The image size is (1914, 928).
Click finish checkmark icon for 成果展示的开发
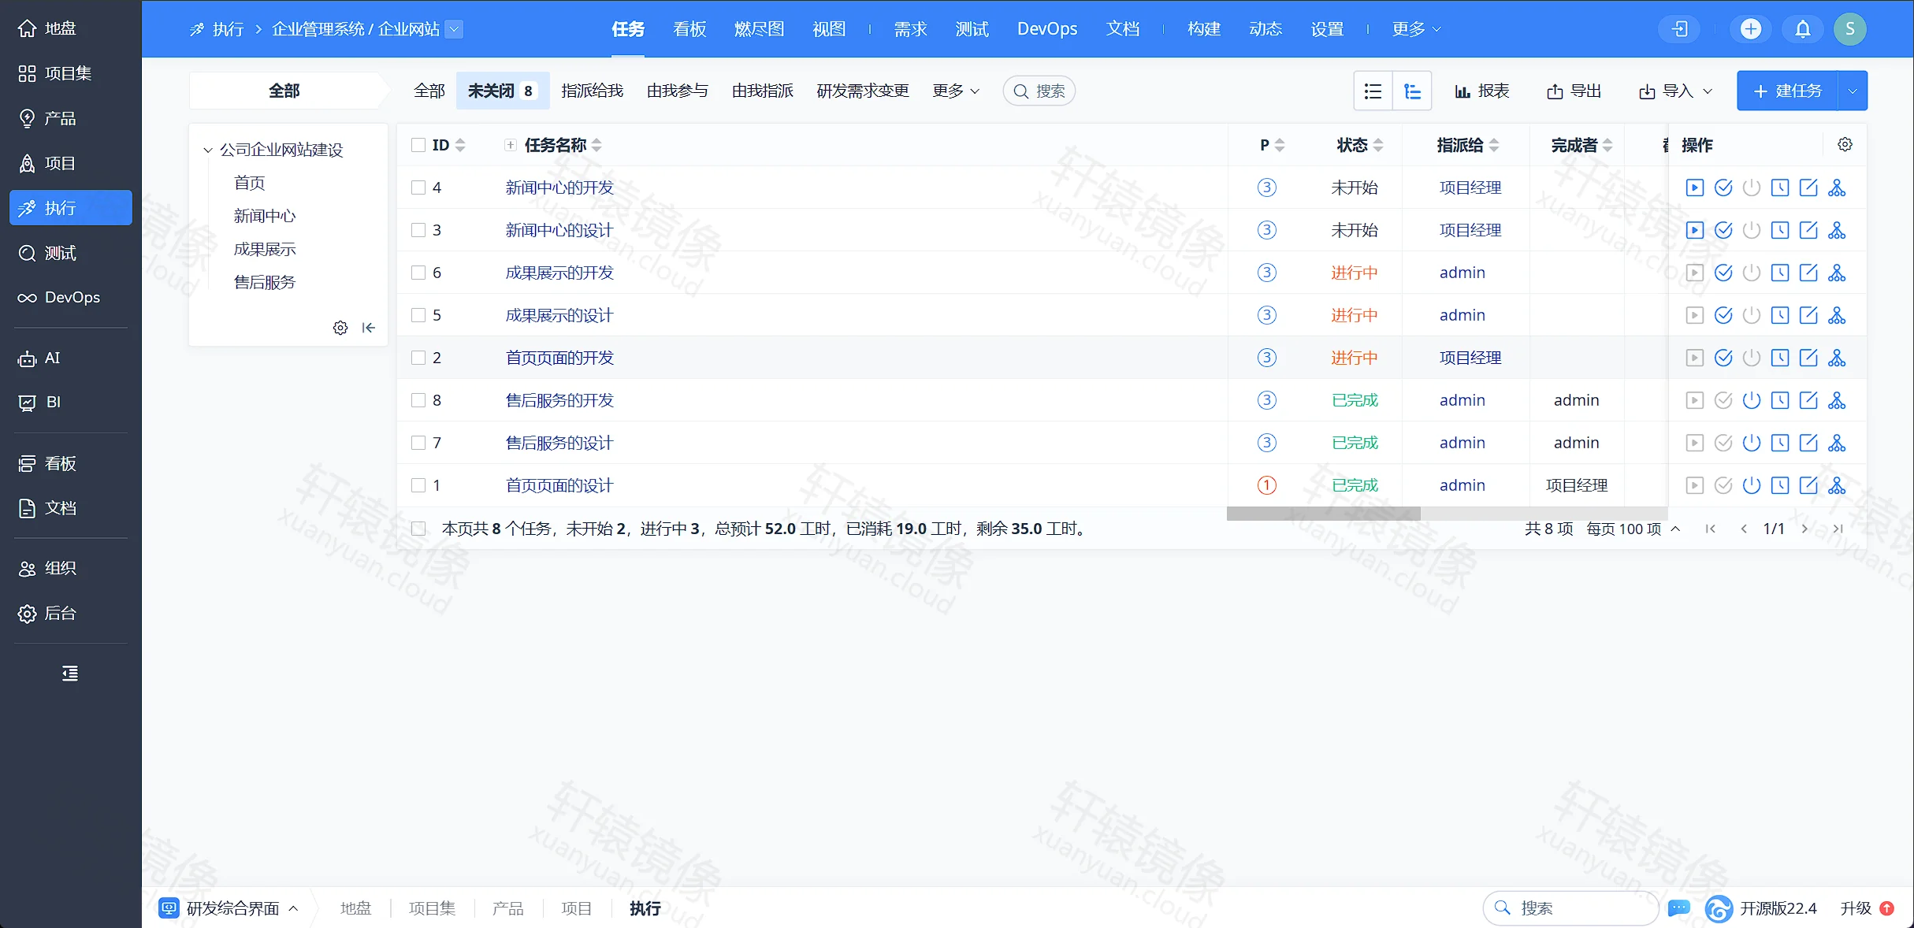click(x=1723, y=273)
